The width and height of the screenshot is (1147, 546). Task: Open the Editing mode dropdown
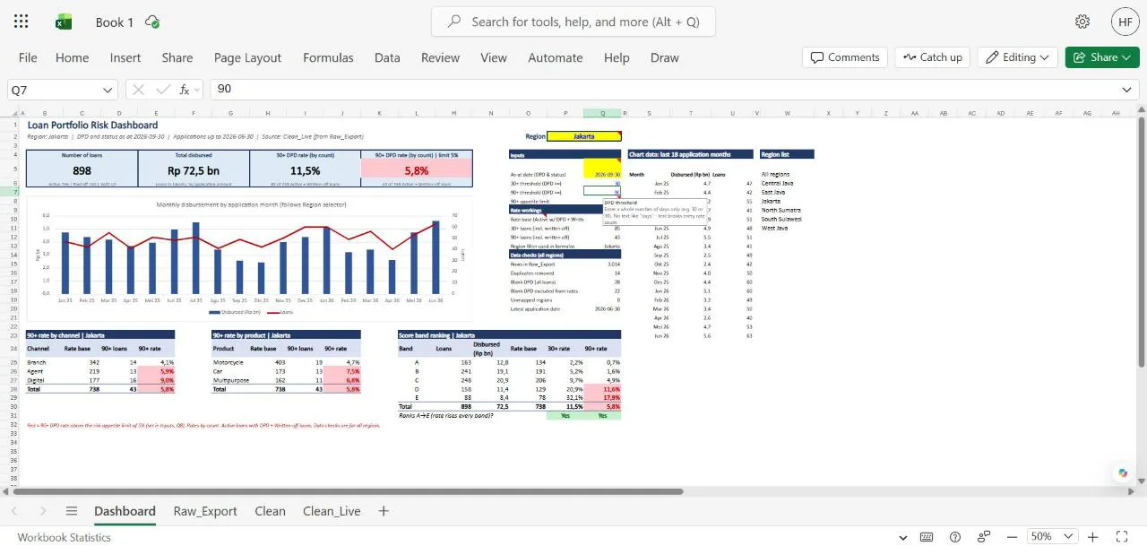[x=1017, y=57]
